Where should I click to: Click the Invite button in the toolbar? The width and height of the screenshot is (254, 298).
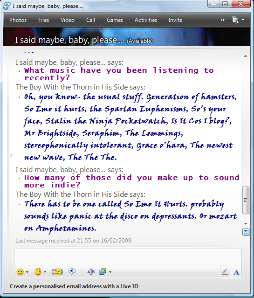tap(175, 20)
